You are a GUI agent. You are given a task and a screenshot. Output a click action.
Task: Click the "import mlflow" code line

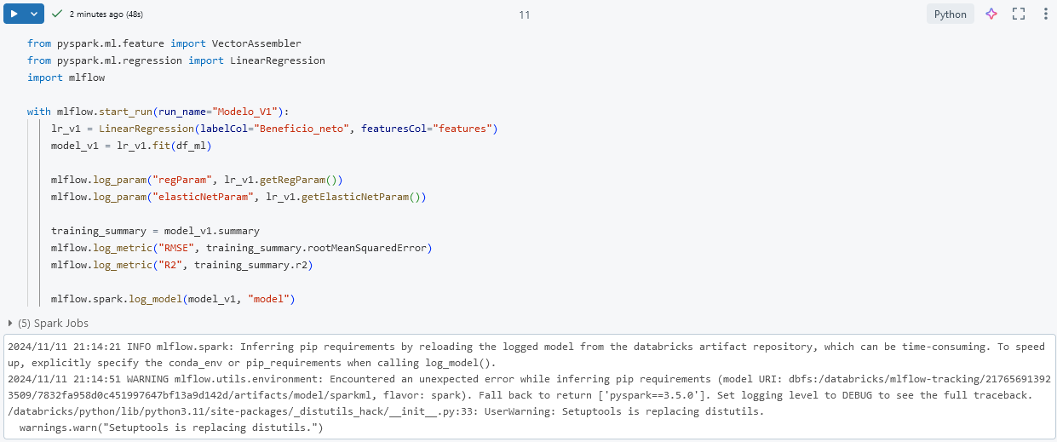tap(66, 77)
